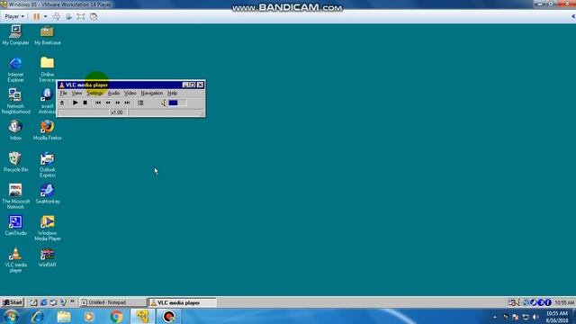
Task: Select Online Services folder icon
Action: pos(48,70)
